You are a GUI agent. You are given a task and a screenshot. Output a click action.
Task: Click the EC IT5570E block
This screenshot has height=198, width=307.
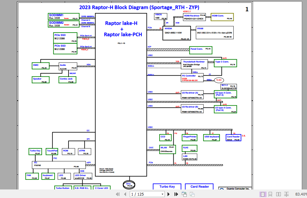(59, 165)
